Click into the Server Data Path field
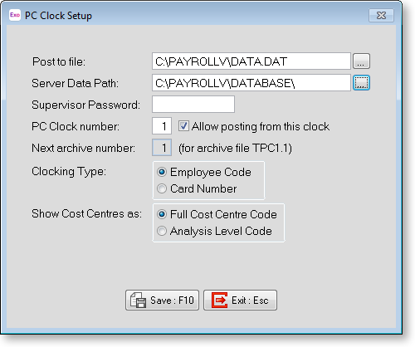This screenshot has height=347, width=415. (x=251, y=83)
